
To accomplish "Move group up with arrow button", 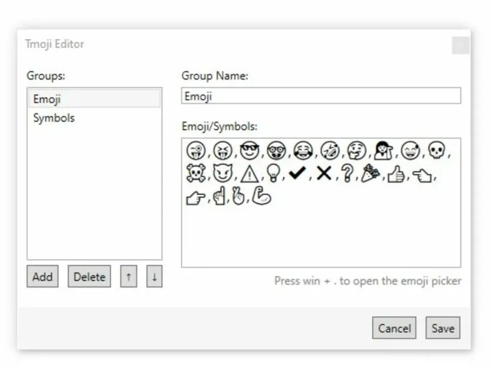I will (x=128, y=277).
